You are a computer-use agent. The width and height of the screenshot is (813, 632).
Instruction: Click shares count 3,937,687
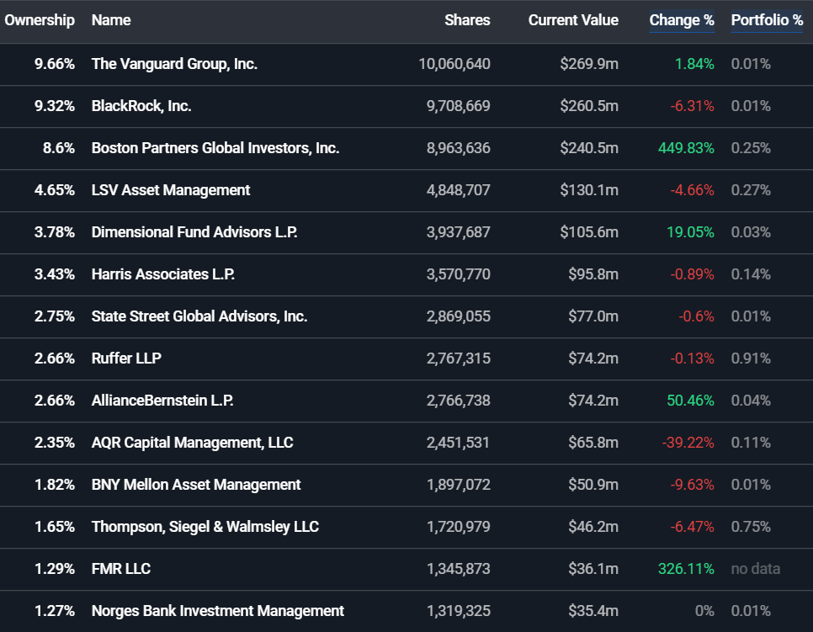point(459,231)
